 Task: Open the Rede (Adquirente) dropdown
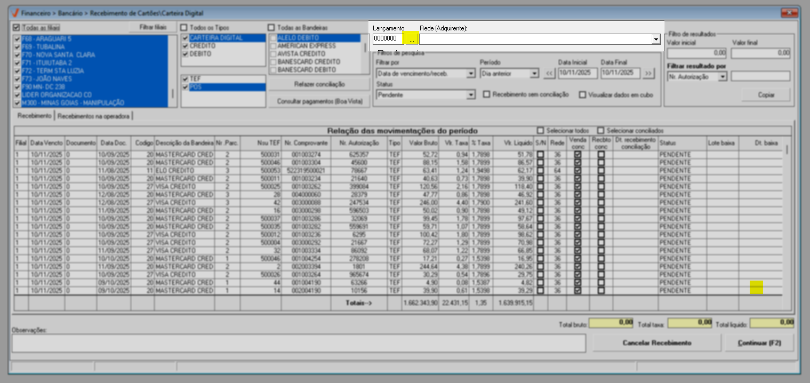[655, 39]
